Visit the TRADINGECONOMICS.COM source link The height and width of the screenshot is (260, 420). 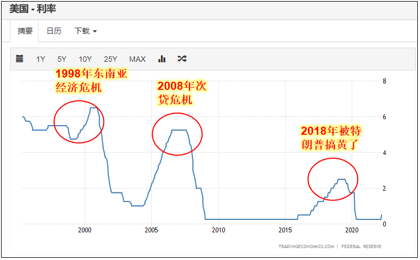coord(306,246)
